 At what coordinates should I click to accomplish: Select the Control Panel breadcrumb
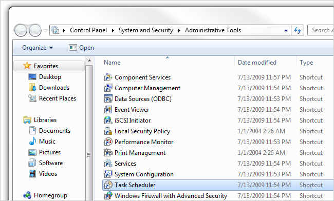coord(88,30)
